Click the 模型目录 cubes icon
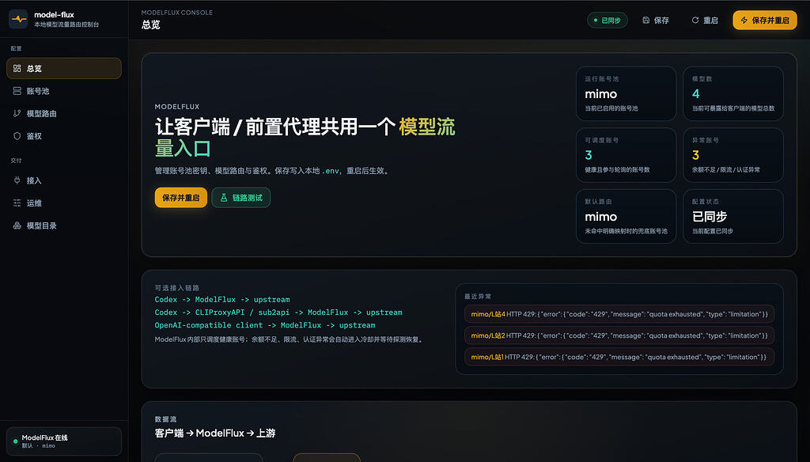The width and height of the screenshot is (810, 462). pyautogui.click(x=17, y=225)
